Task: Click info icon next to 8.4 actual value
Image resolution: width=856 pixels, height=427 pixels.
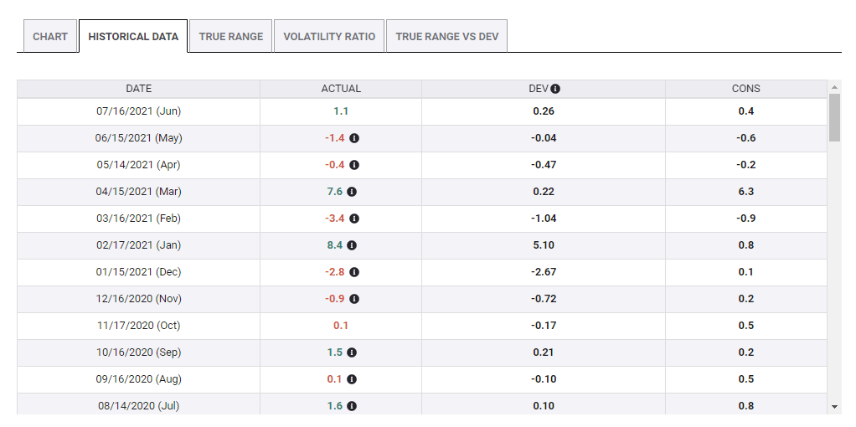Action: coord(352,245)
